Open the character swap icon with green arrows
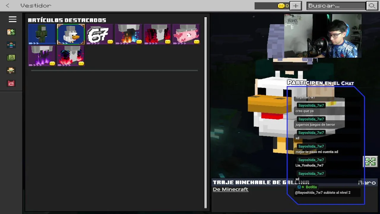380x214 pixels. click(11, 32)
